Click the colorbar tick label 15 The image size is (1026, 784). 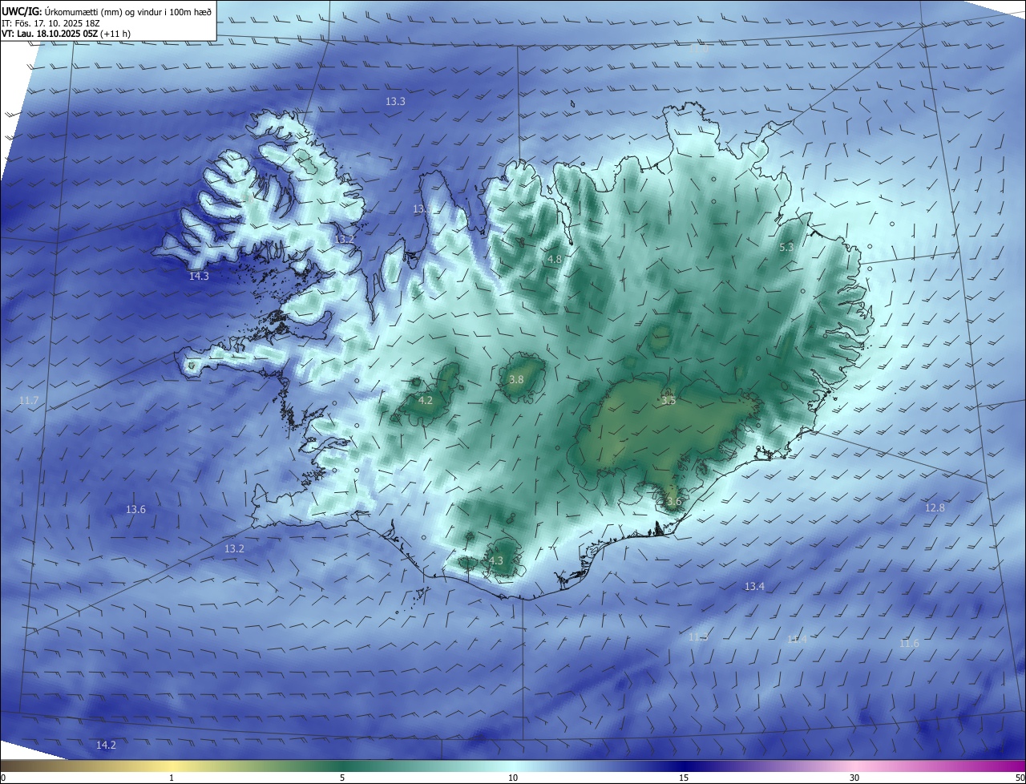pos(684,778)
